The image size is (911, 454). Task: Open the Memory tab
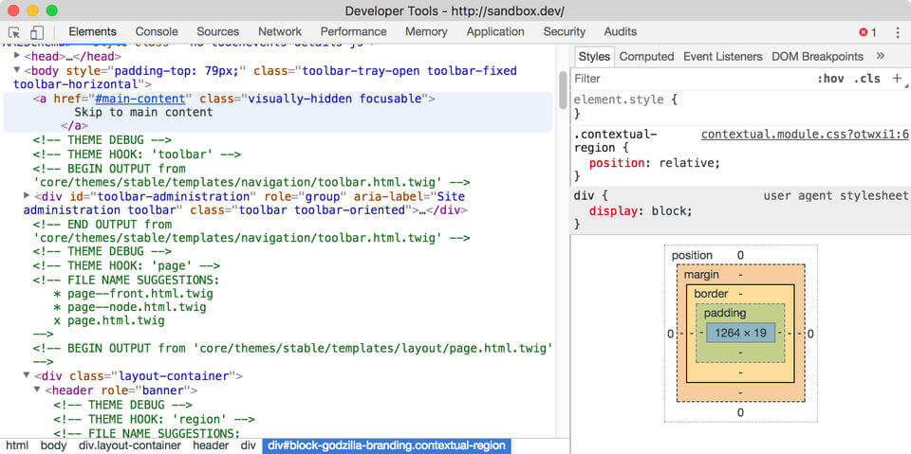(x=426, y=32)
